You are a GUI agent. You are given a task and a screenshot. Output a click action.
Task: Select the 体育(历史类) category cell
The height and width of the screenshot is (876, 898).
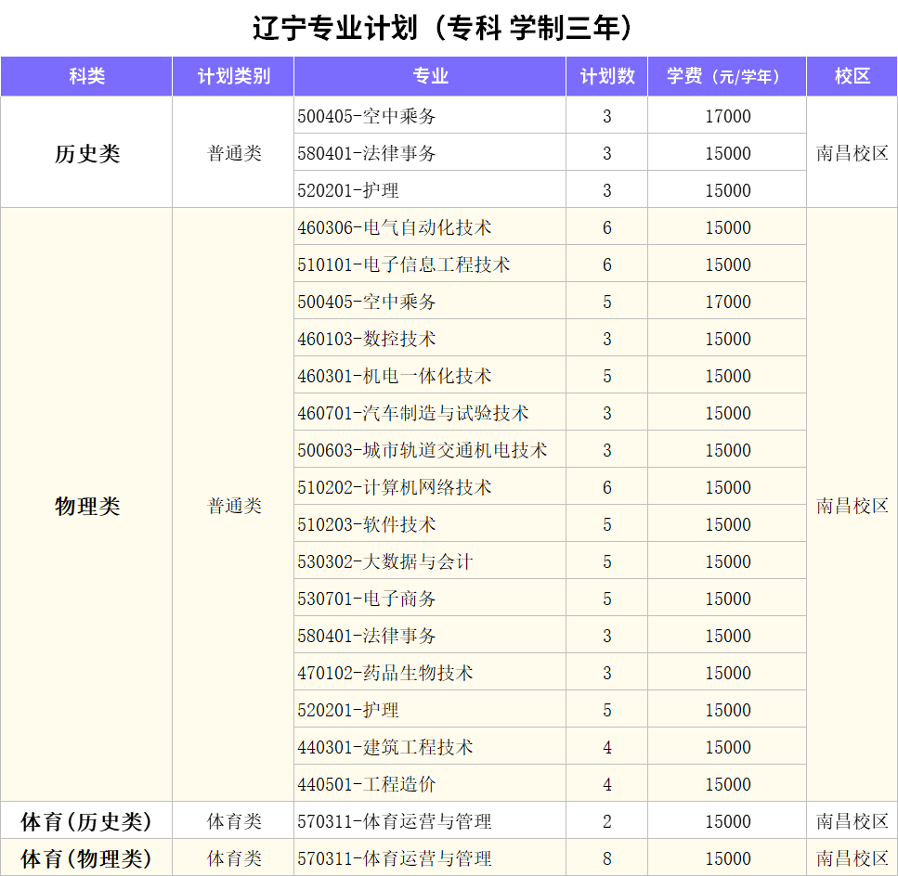click(86, 821)
